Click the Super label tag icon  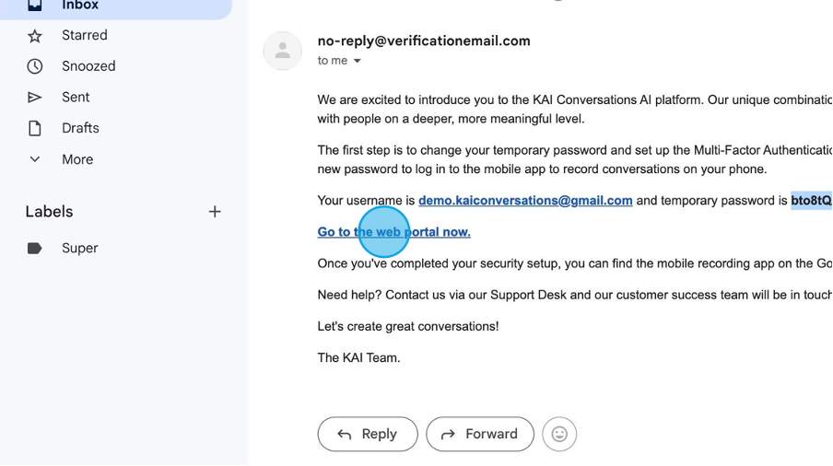tap(35, 249)
